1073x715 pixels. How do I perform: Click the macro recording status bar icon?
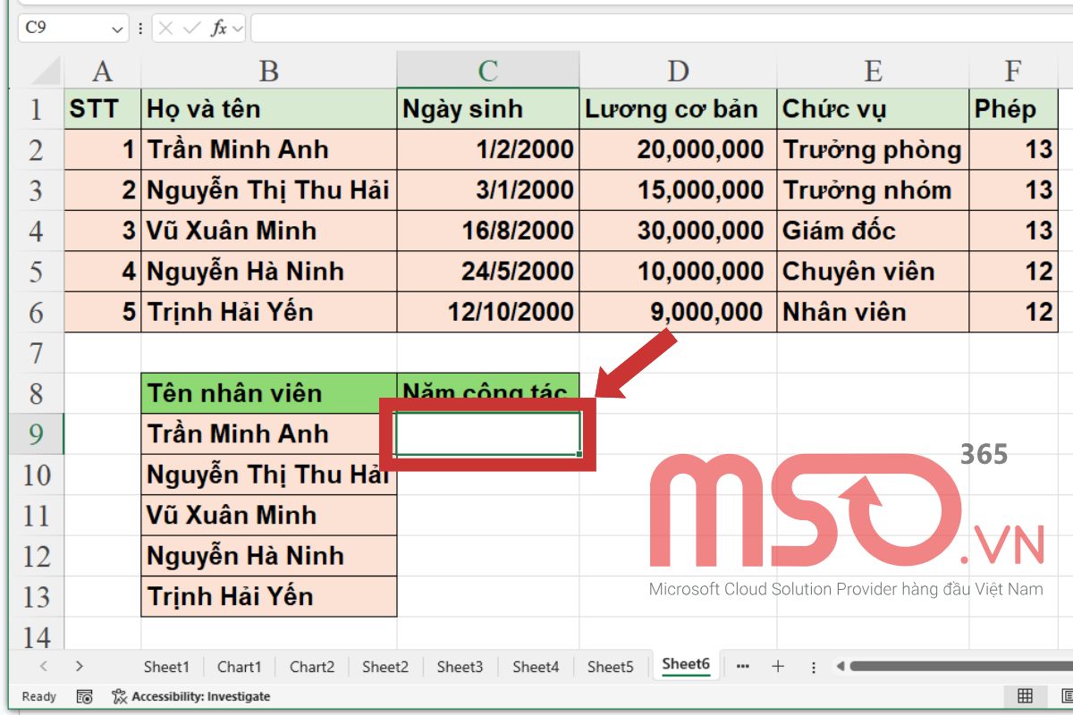click(85, 696)
